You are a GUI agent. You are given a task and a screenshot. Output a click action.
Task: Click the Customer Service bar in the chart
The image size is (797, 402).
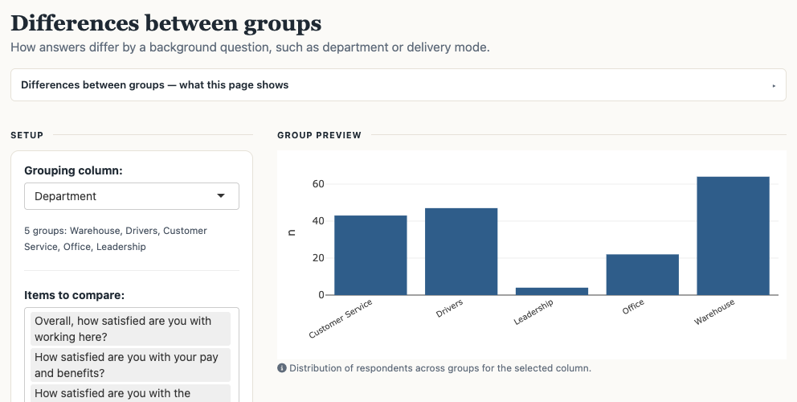coord(370,255)
